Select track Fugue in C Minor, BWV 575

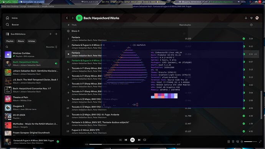(x=162, y=131)
